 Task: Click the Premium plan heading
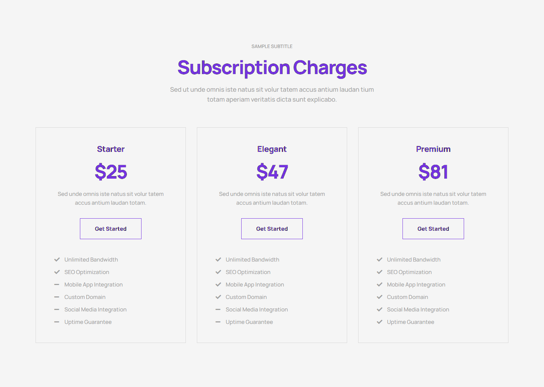[x=433, y=149]
